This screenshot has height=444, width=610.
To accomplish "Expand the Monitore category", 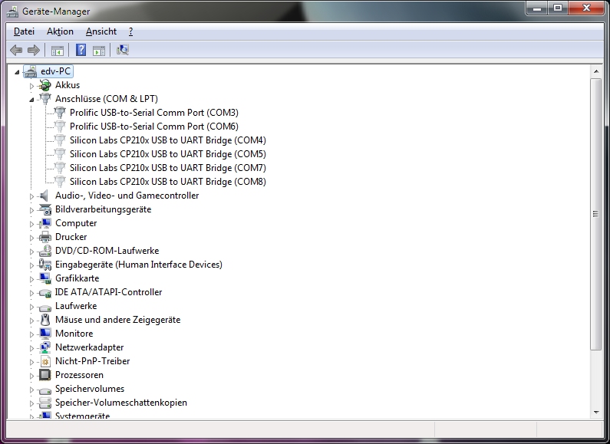I will [x=31, y=334].
